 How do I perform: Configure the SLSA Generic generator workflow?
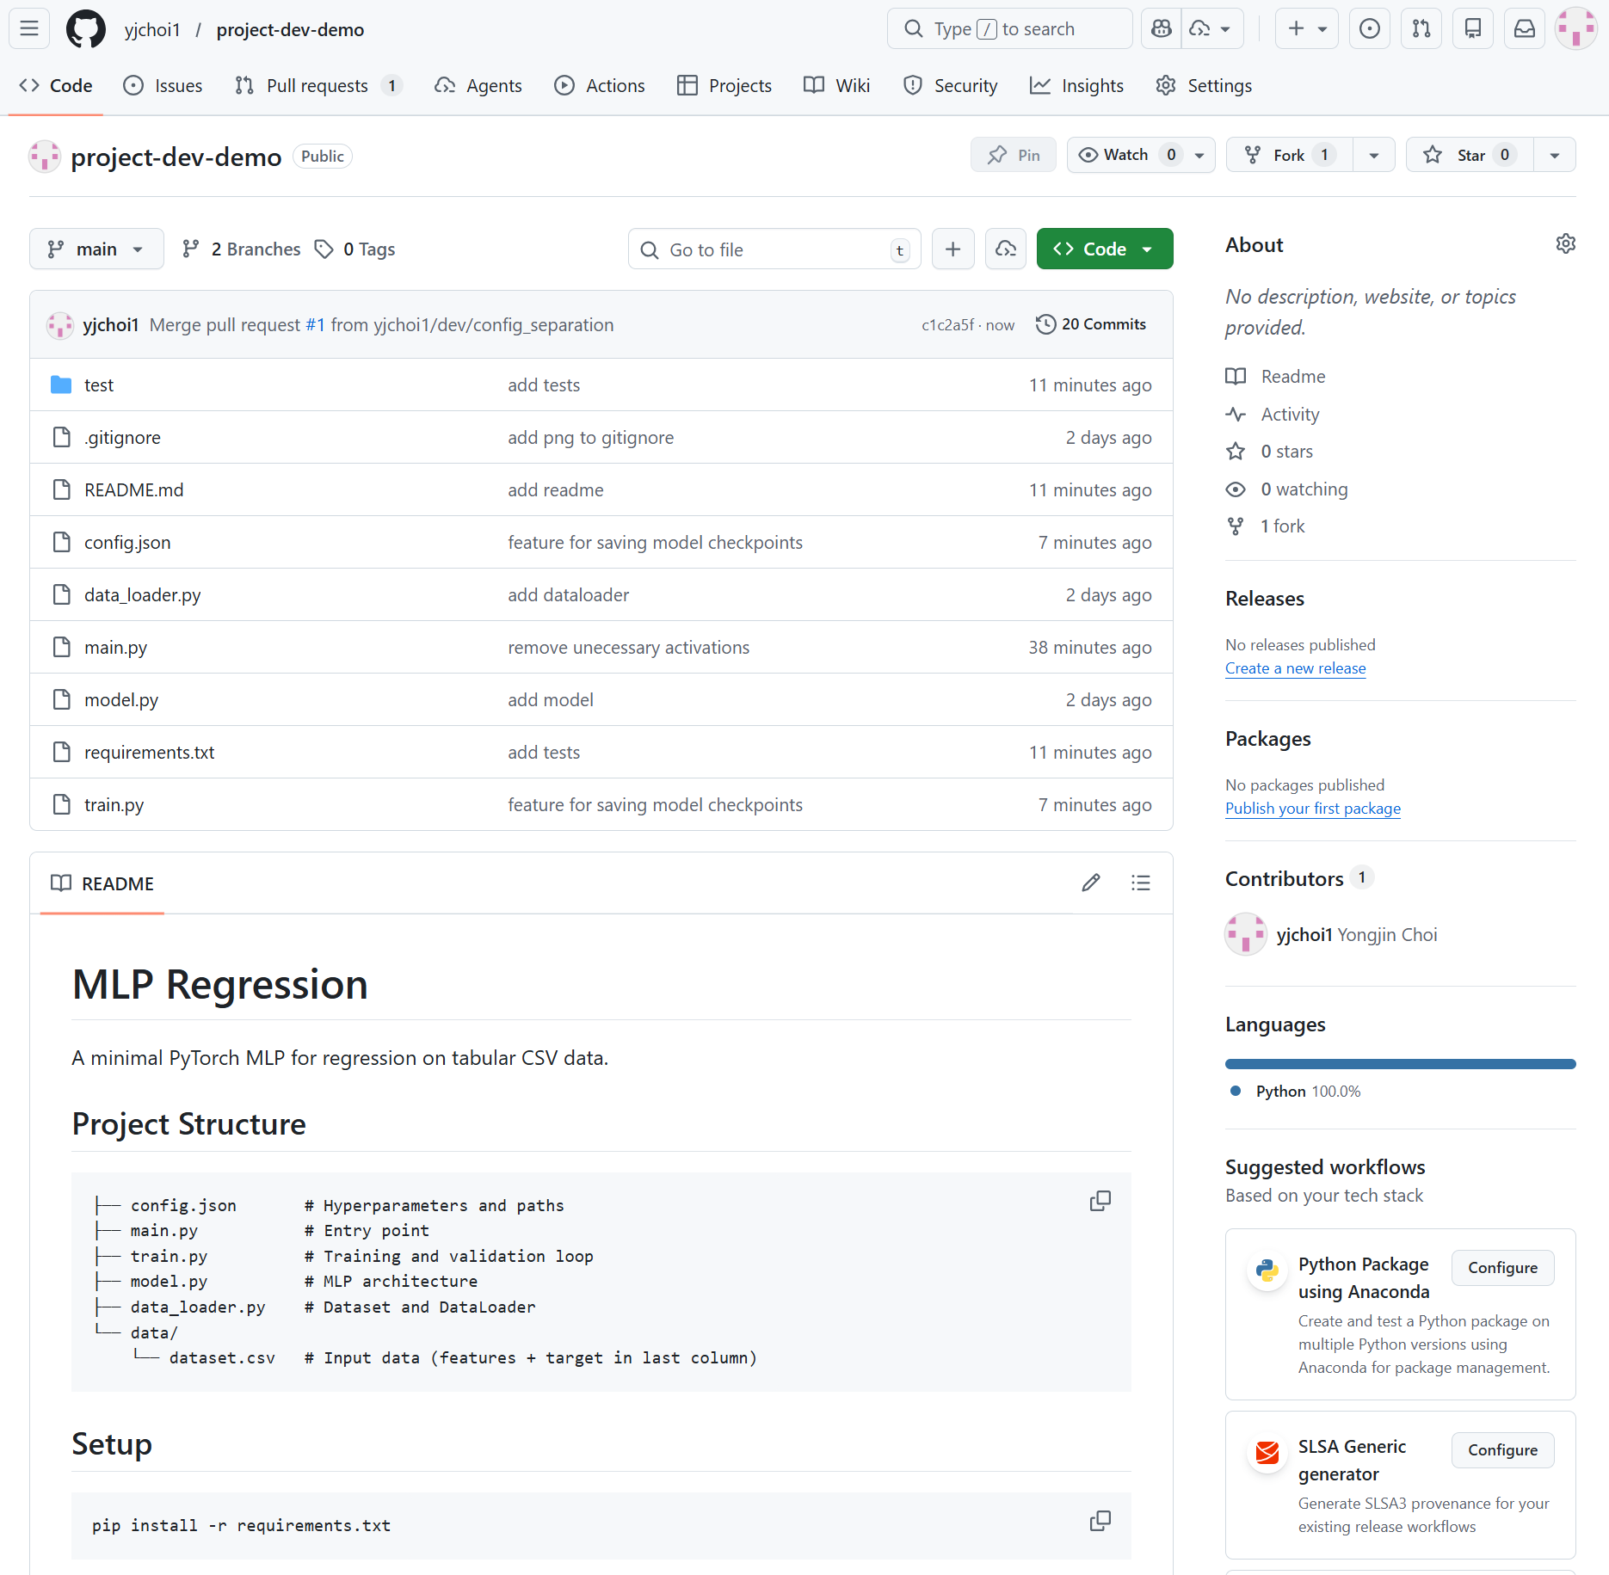pyautogui.click(x=1501, y=1450)
